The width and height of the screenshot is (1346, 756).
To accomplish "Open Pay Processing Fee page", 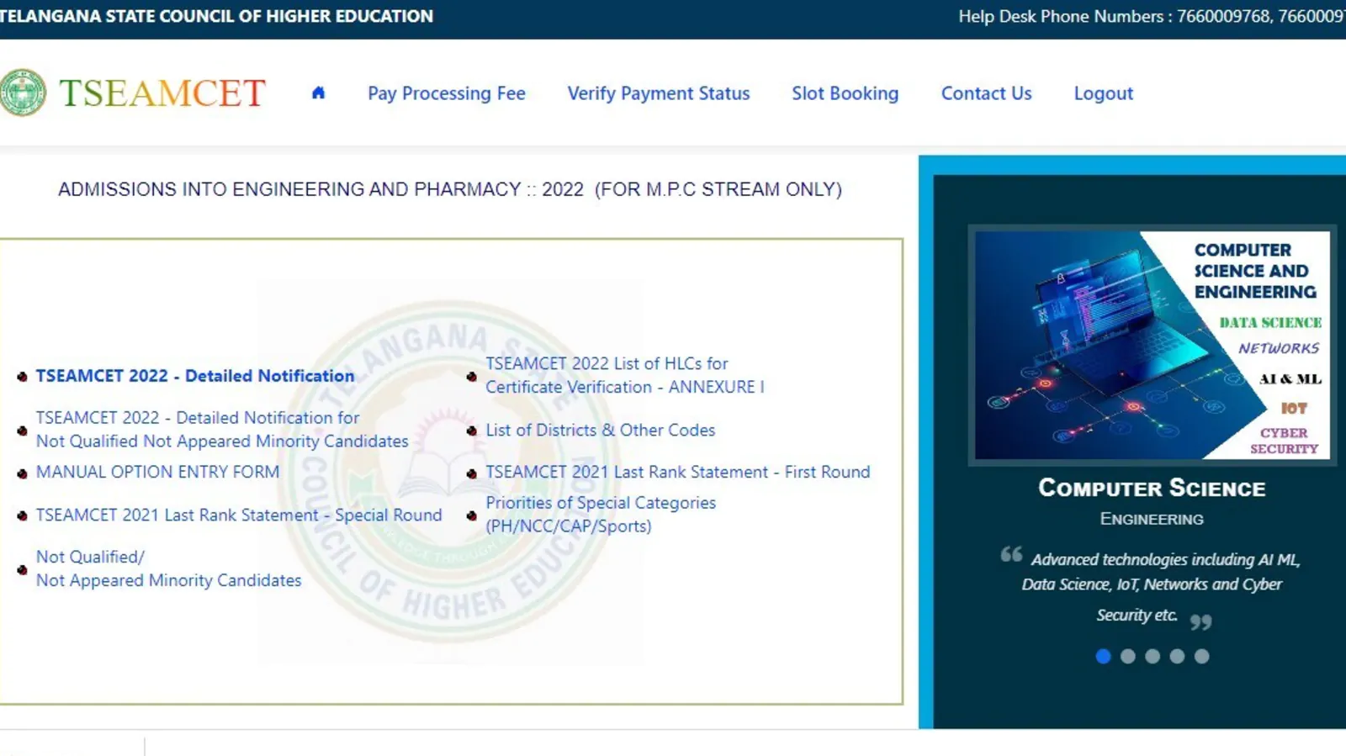I will coord(447,93).
